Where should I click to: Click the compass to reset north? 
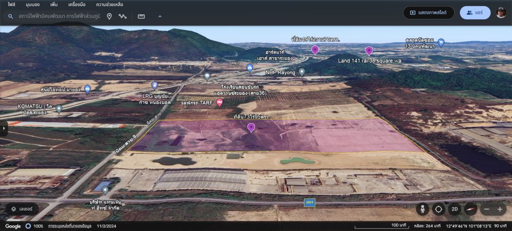470,209
